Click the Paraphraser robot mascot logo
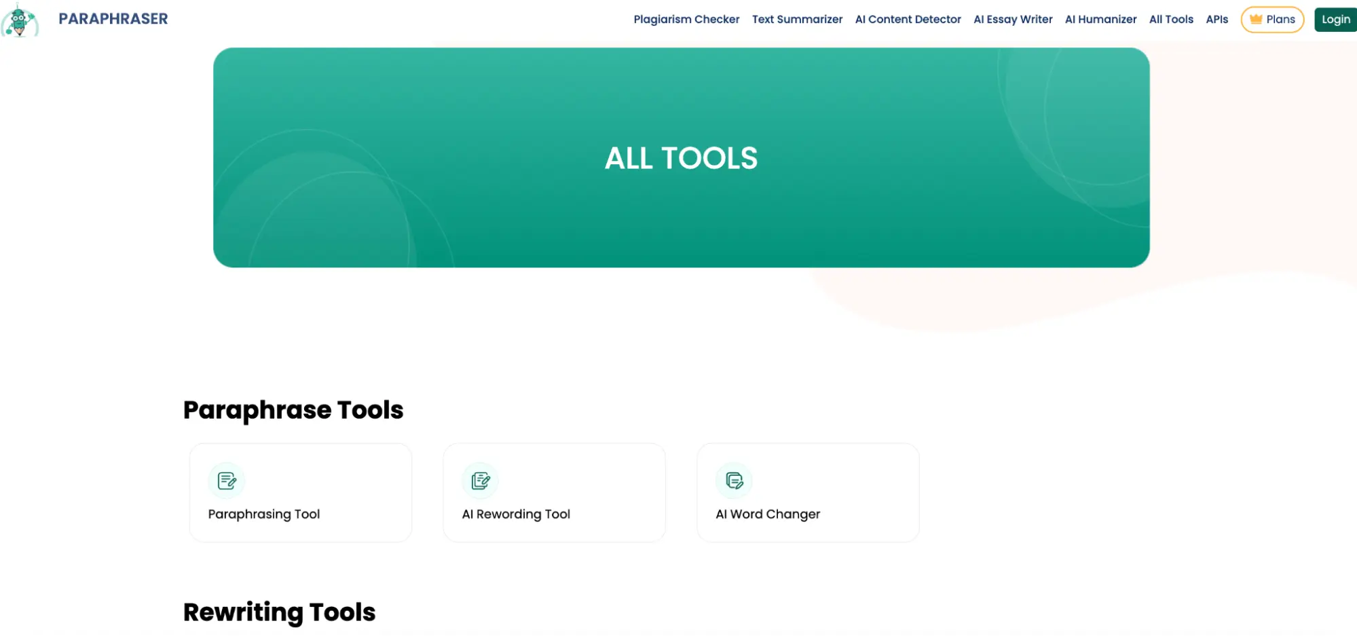Image resolution: width=1357 pixels, height=636 pixels. click(20, 20)
